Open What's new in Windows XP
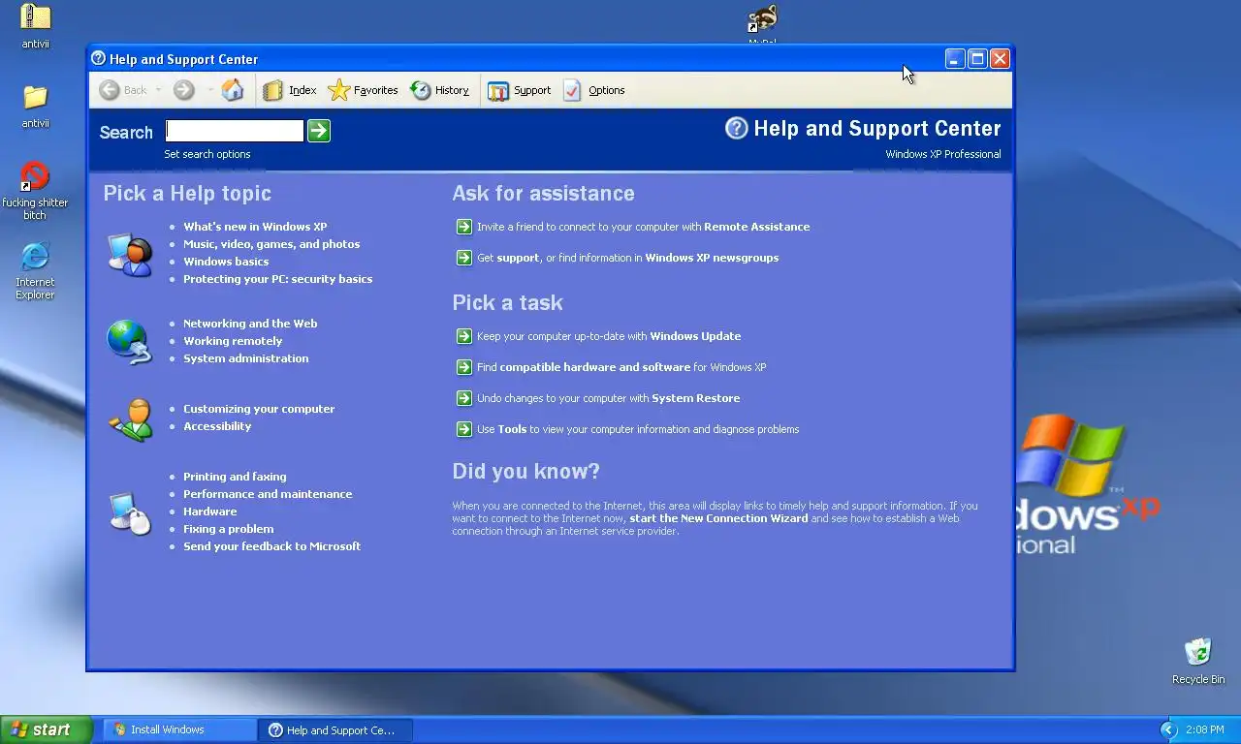The width and height of the screenshot is (1241, 744). tap(255, 227)
